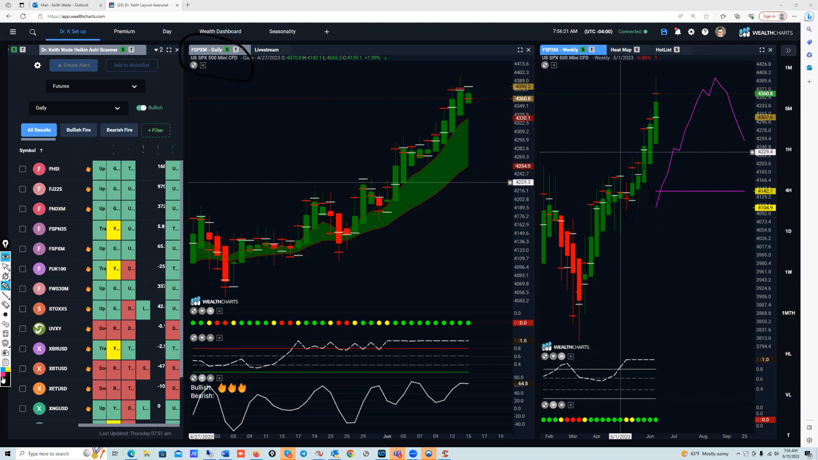
Task: Select the arrow cursor drawing tool
Action: click(x=6, y=267)
